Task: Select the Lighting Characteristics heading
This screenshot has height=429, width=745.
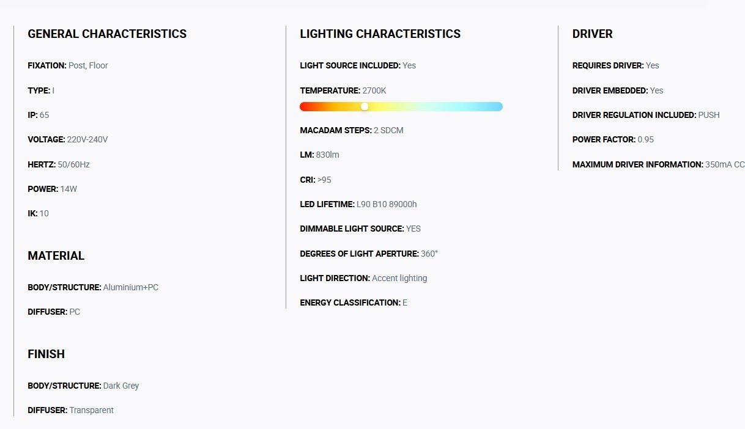Action: 380,34
